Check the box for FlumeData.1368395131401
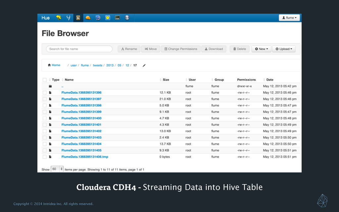 45,125
